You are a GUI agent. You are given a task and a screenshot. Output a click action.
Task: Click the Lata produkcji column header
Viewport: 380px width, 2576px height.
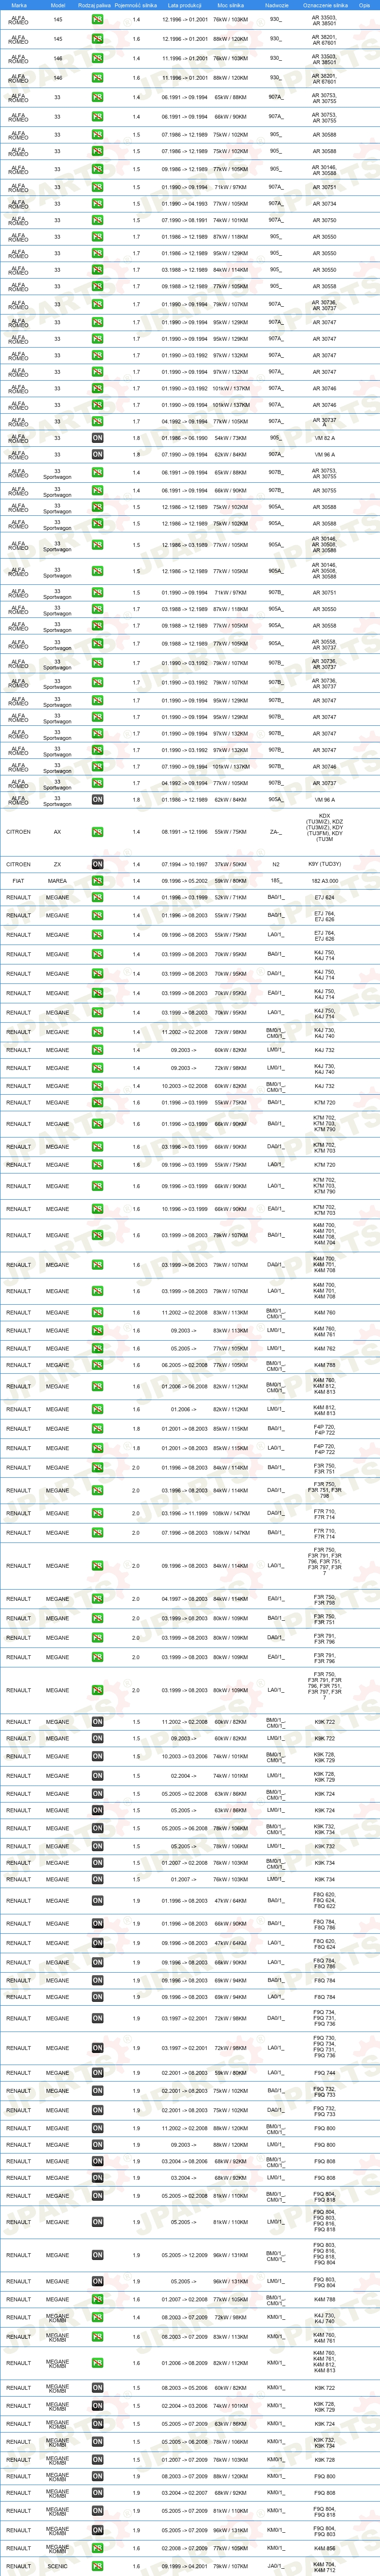[x=184, y=5]
